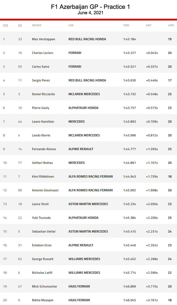
Task: Select Antonio Giovinazzi's row
Action: click(45, 190)
